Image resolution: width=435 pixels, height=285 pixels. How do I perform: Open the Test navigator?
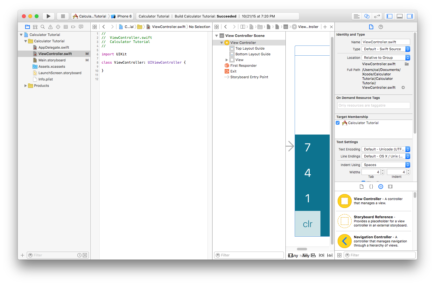(58, 27)
